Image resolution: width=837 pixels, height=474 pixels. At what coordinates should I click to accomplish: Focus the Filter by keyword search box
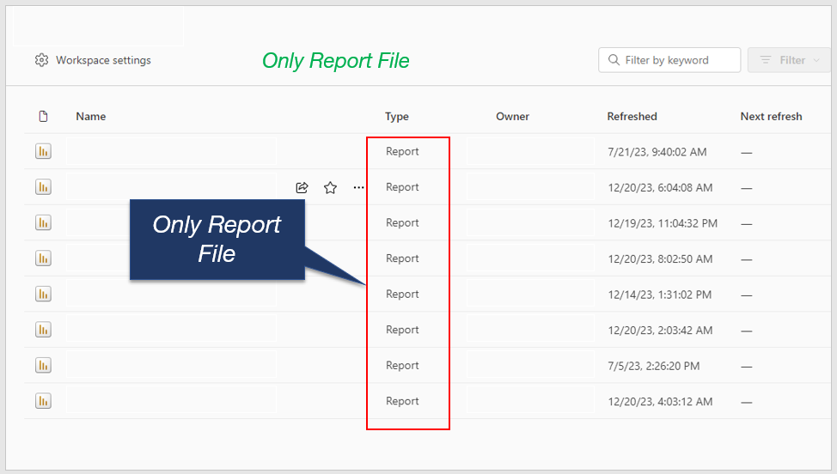pyautogui.click(x=669, y=60)
